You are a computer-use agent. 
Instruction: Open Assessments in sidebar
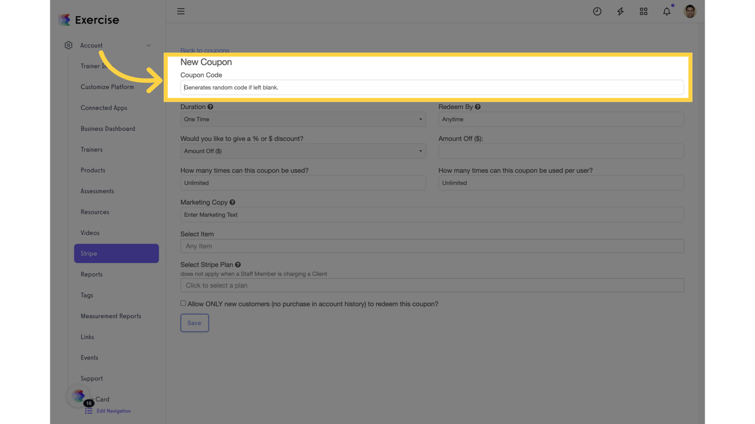(97, 191)
